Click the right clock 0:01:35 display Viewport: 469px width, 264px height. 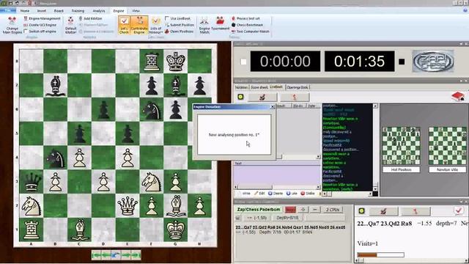click(x=359, y=62)
